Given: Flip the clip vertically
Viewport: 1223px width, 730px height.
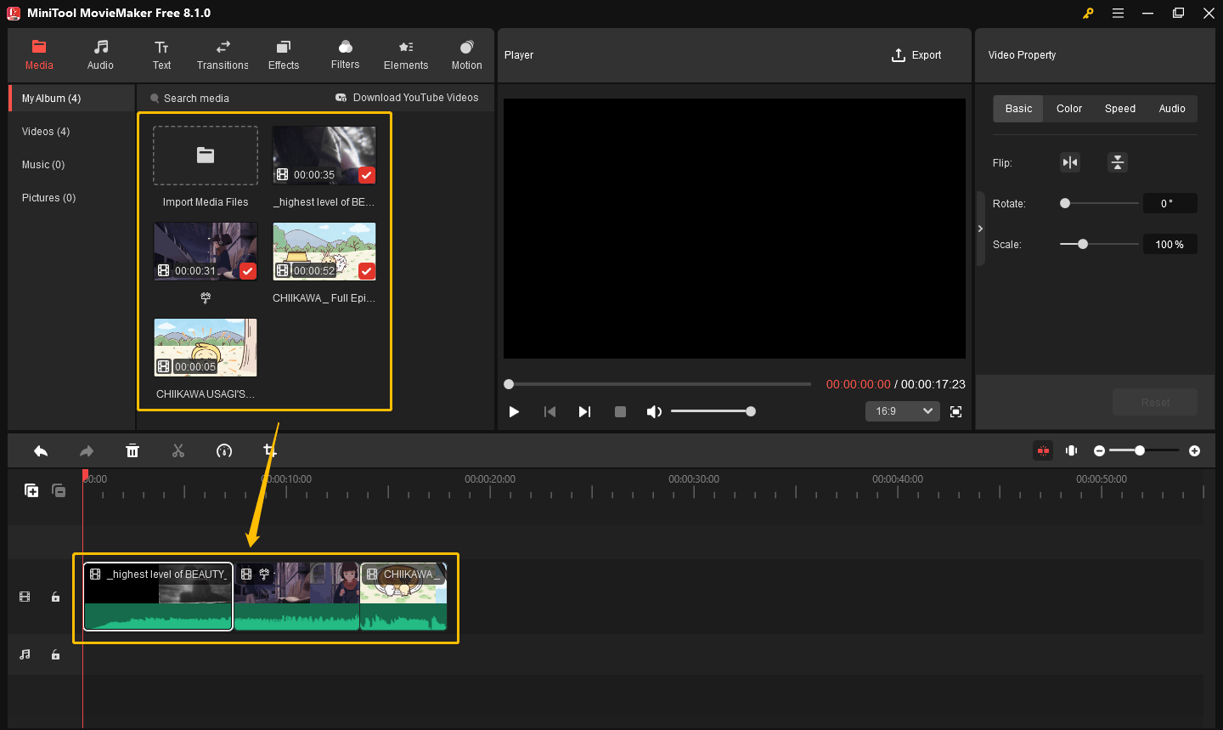Looking at the screenshot, I should click(1118, 162).
